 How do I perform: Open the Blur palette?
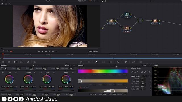pyautogui.click(x=118, y=62)
